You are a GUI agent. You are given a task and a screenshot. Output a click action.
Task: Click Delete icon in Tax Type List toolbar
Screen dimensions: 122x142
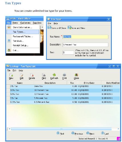point(32,76)
